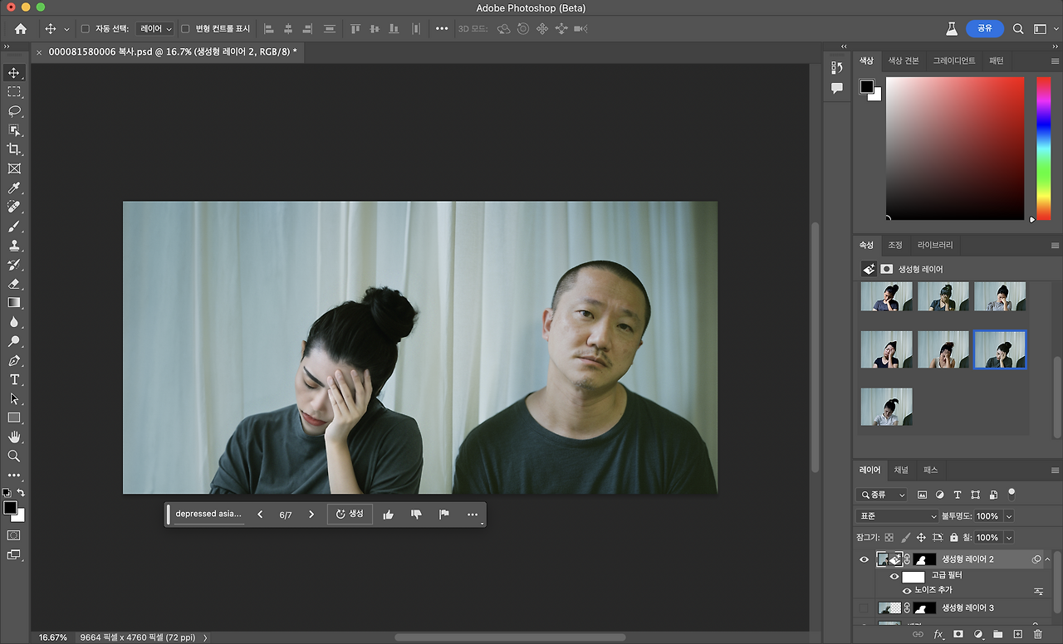Select the Pen tool

14,361
